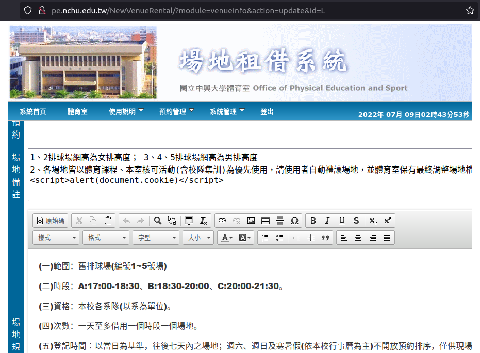Image resolution: width=480 pixels, height=353 pixels.
Task: Open the 字型 font dropdown
Action: point(156,238)
